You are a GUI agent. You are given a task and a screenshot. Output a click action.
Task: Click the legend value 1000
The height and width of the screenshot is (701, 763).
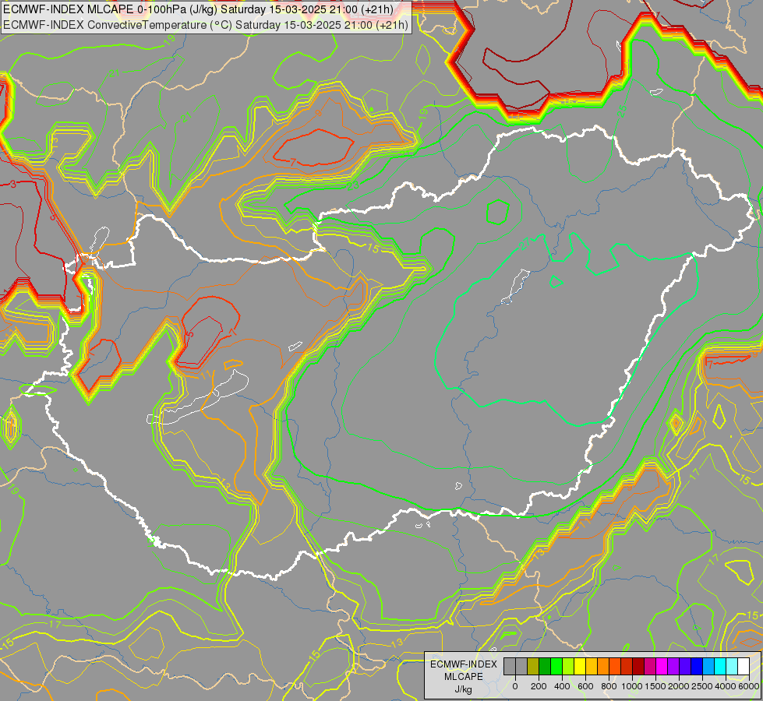[x=633, y=686]
